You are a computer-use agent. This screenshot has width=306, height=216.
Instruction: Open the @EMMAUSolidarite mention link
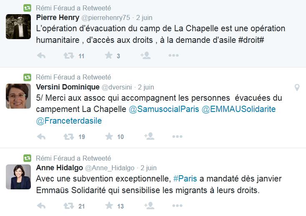(238, 109)
